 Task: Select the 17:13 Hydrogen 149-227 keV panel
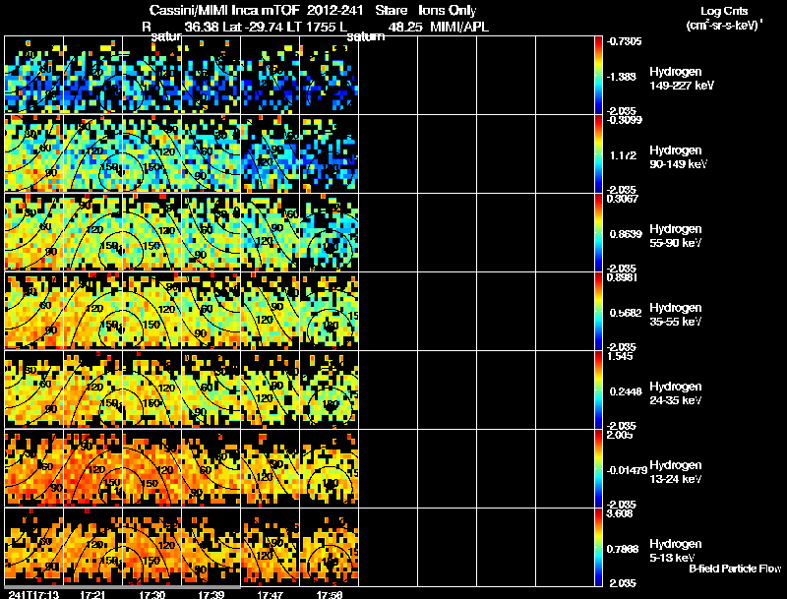click(33, 75)
